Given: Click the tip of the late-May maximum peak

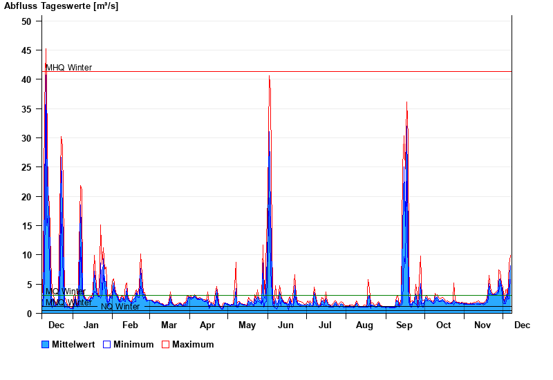Looking at the screenshot, I should pyautogui.click(x=270, y=76).
